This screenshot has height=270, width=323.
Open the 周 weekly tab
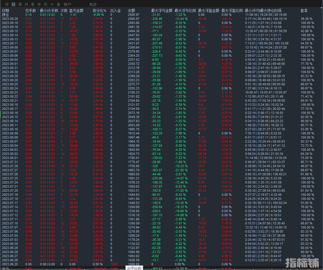20,4
